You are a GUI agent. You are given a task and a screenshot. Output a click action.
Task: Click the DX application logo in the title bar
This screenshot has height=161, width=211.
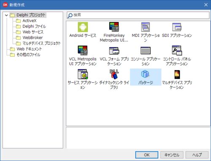[x=5, y=5]
